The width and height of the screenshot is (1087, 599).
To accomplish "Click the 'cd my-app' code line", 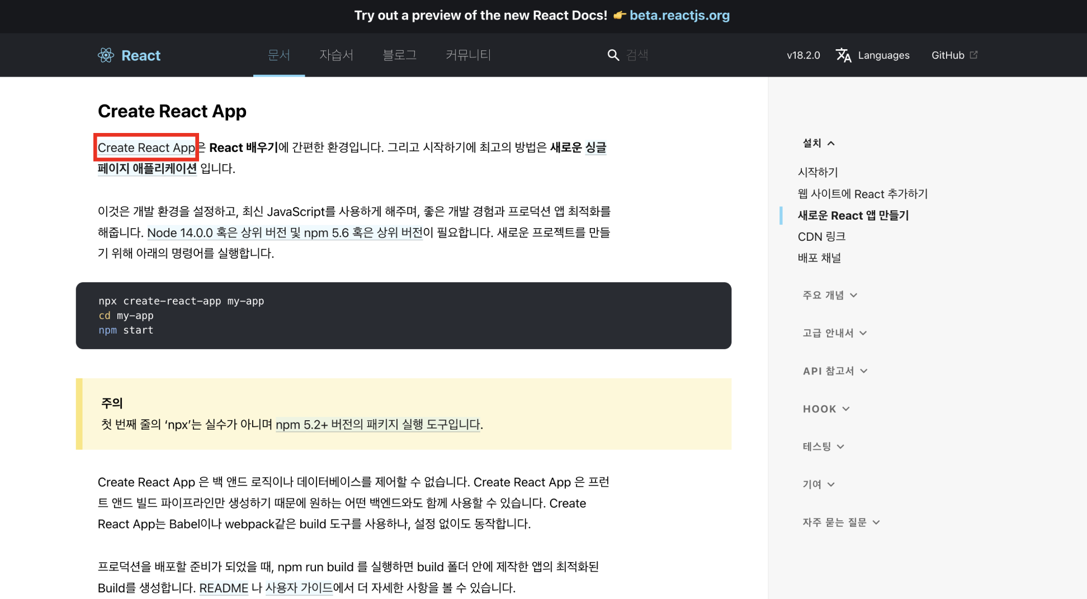I will click(126, 316).
